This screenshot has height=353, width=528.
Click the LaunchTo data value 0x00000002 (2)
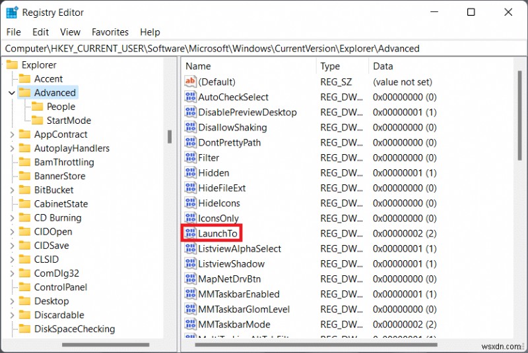point(405,233)
